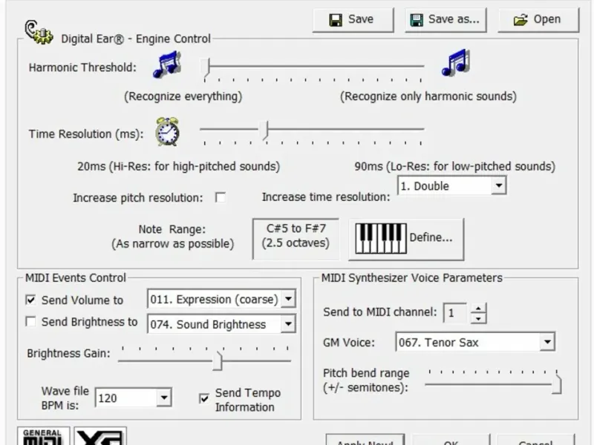594x445 pixels.
Task: Click the Open button
Action: pos(538,20)
